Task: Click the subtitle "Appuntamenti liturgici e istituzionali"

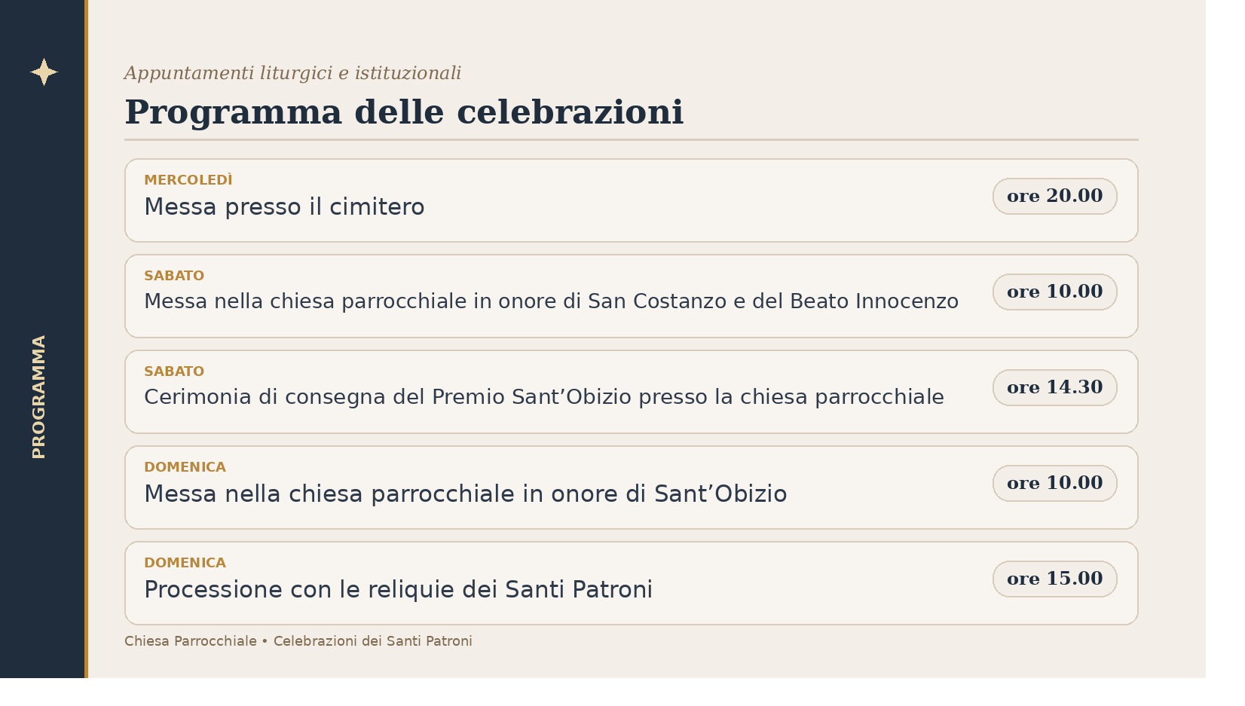Action: [292, 73]
